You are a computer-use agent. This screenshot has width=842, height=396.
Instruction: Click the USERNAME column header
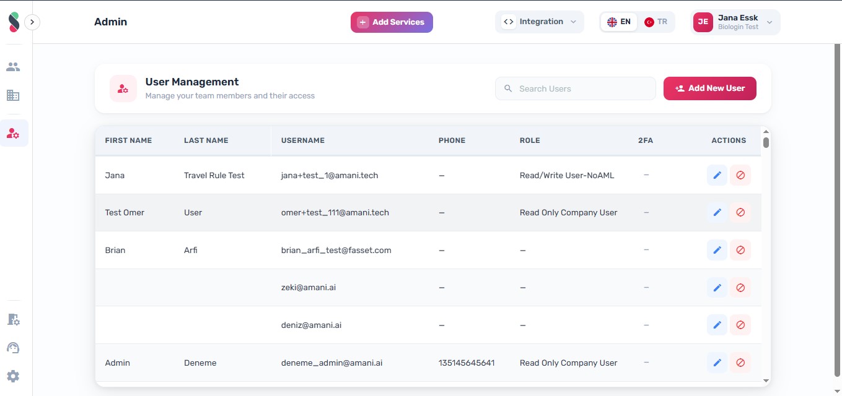tap(303, 140)
